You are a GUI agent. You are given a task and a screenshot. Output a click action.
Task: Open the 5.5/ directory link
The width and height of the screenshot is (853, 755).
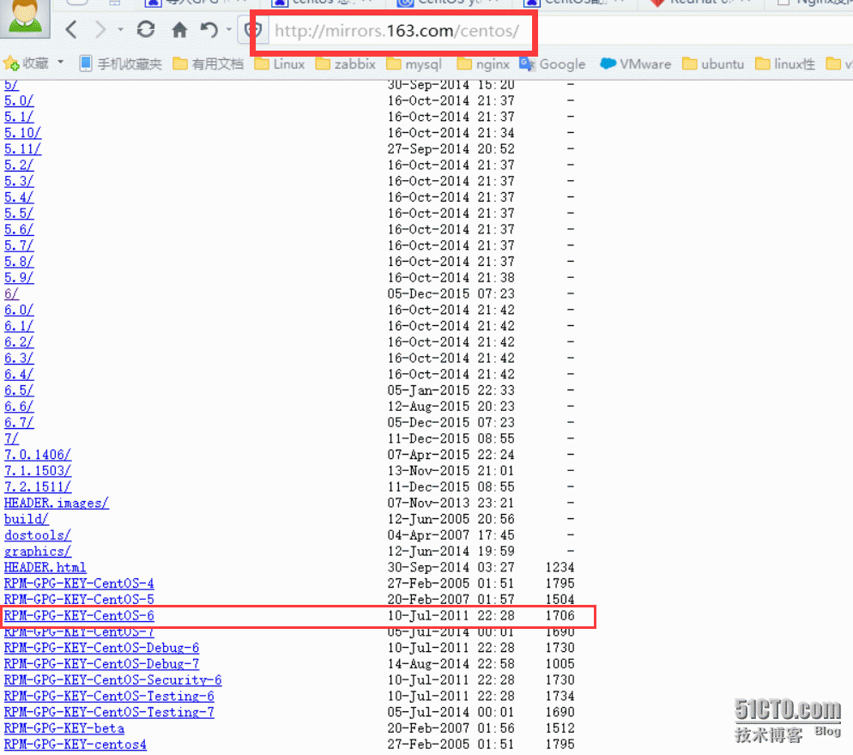tap(19, 214)
